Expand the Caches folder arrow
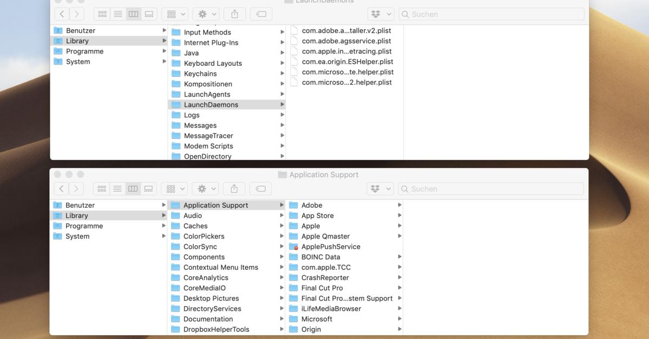 pos(281,226)
